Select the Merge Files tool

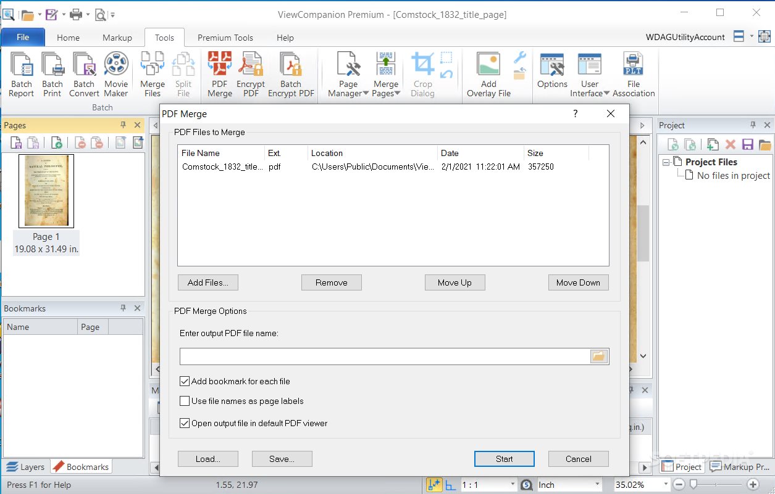153,75
